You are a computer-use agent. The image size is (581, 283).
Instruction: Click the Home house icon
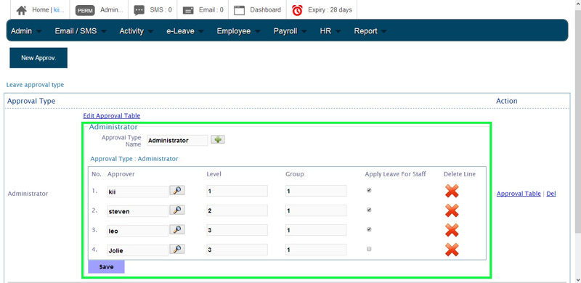click(x=22, y=10)
